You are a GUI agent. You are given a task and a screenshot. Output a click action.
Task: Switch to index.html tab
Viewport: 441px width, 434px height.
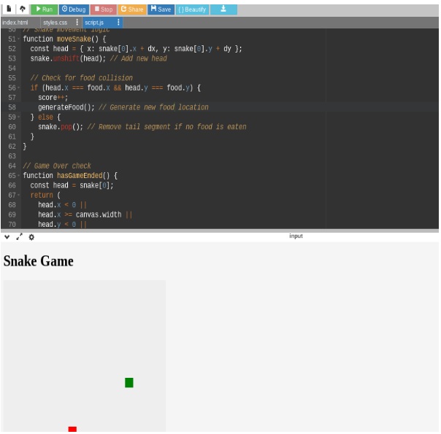(x=15, y=23)
